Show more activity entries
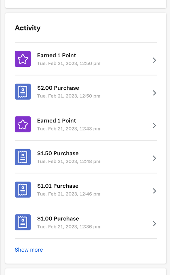This screenshot has height=275, width=170. (29, 250)
